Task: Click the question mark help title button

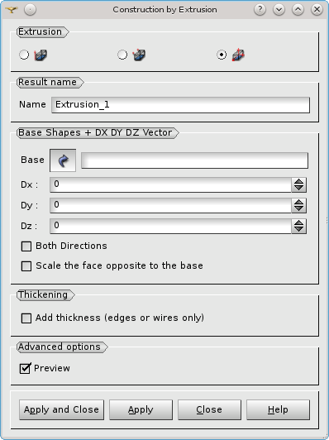Action: pos(260,10)
